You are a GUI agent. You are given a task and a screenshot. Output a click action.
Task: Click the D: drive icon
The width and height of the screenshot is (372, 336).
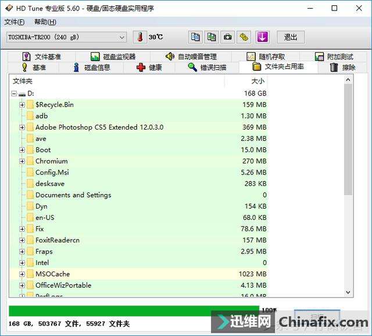22,94
